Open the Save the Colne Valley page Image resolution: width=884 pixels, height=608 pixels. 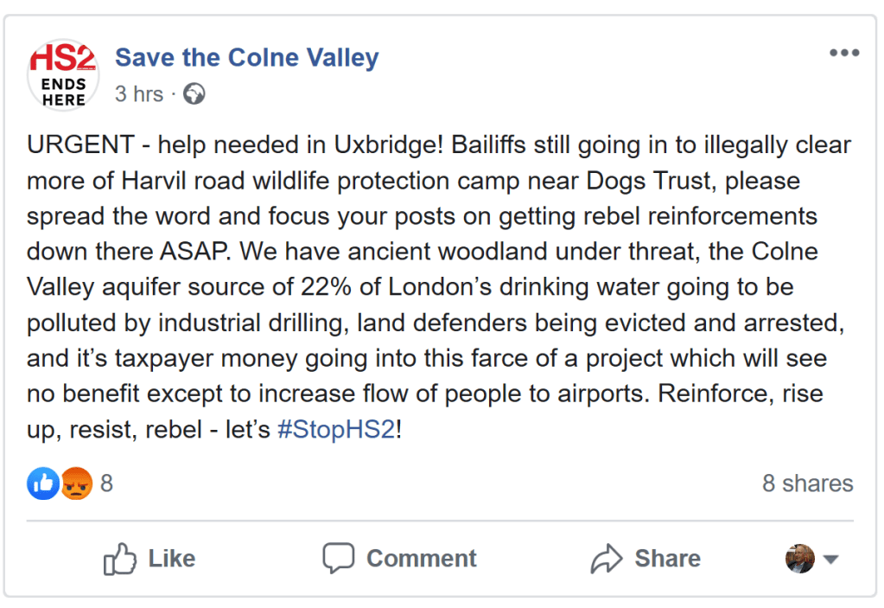click(x=246, y=58)
